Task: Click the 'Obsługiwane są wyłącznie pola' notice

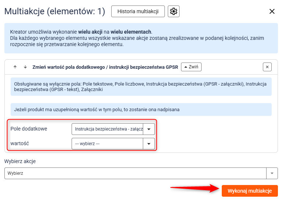Action: tap(141, 87)
